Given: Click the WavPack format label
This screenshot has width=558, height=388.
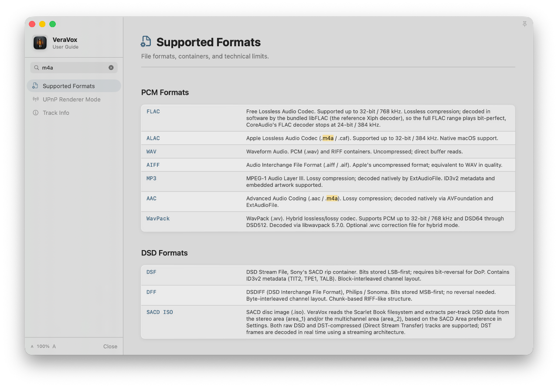Looking at the screenshot, I should click(x=158, y=219).
